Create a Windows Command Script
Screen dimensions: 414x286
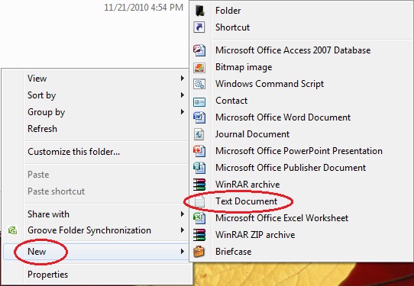(270, 84)
